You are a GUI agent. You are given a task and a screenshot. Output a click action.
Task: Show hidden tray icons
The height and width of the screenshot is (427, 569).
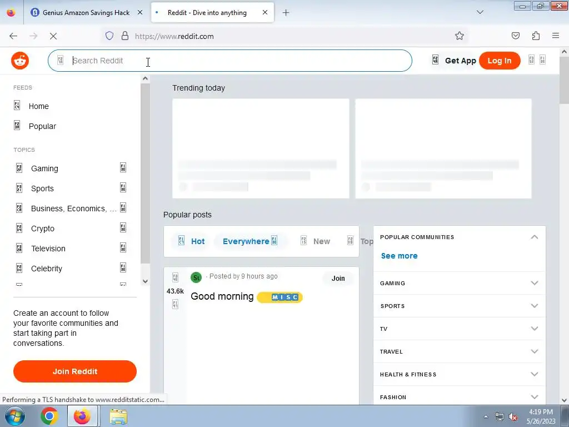pos(486,417)
